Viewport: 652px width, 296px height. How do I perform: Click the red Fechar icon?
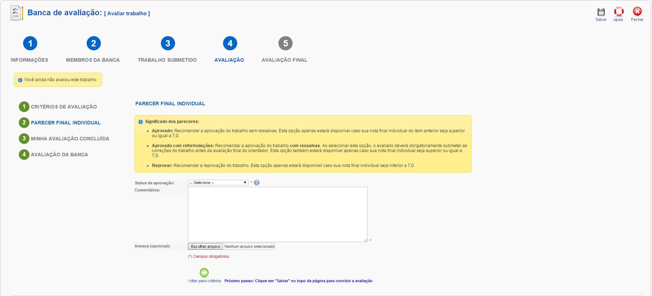coord(637,12)
